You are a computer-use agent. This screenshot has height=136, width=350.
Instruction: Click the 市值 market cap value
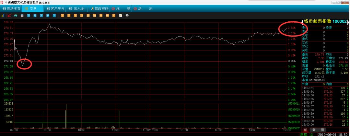pos(317,80)
